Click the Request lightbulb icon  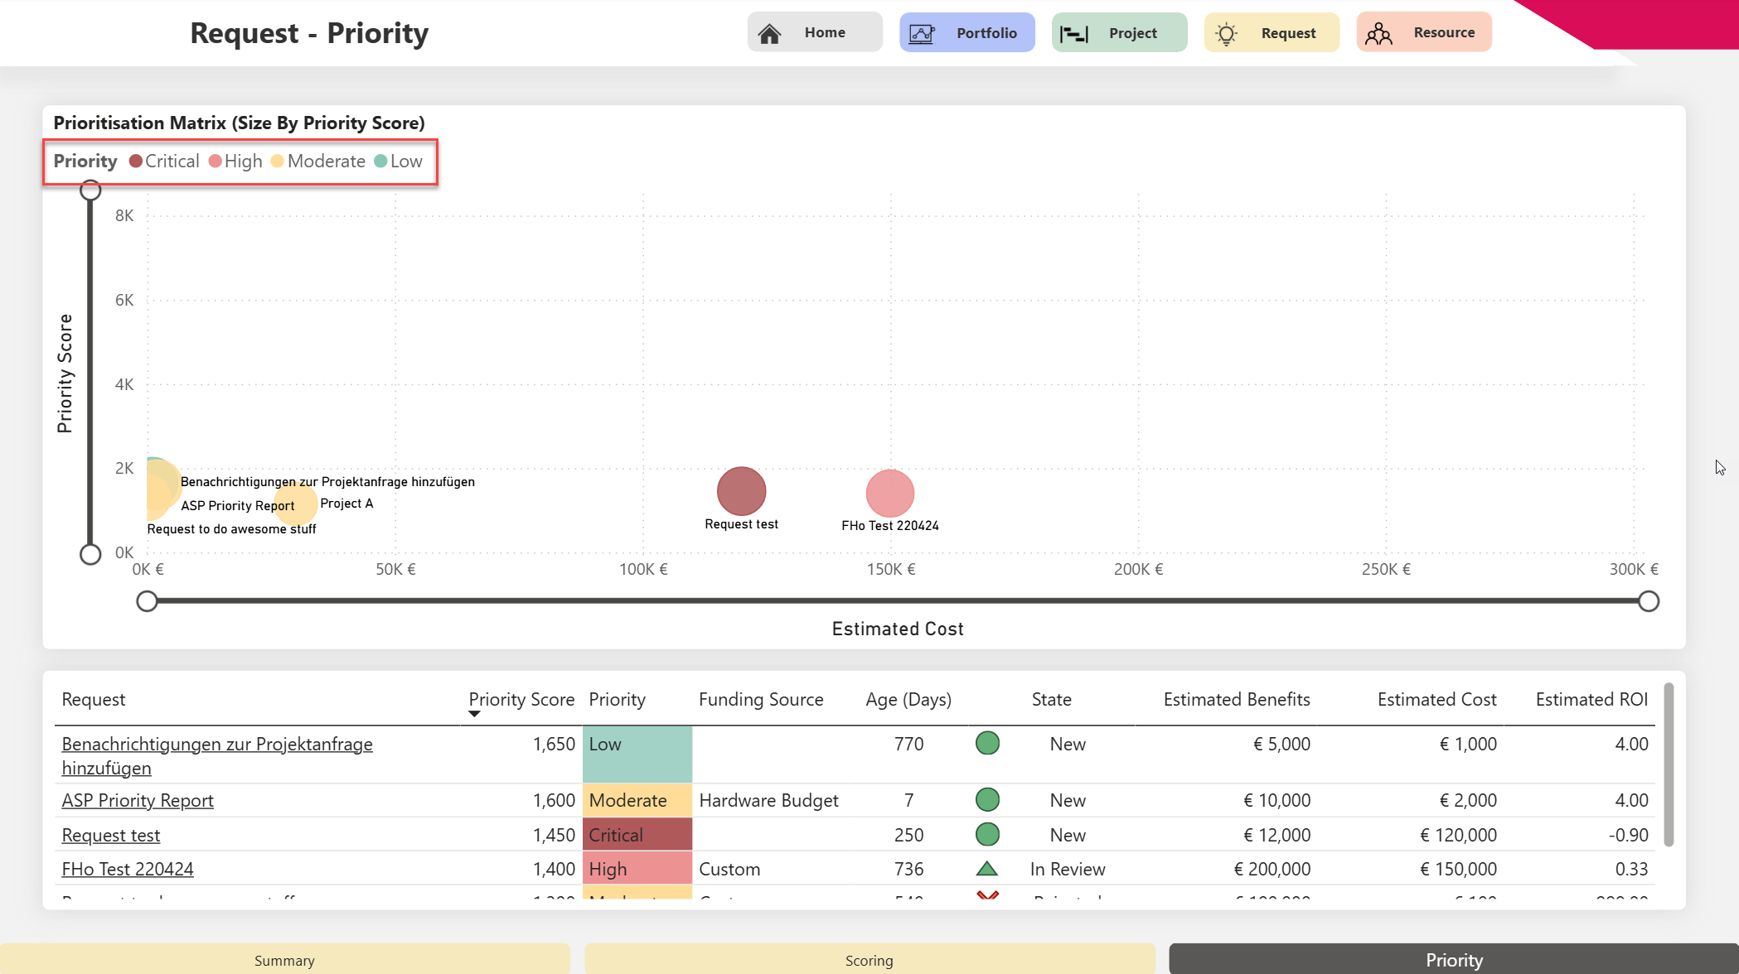point(1227,33)
